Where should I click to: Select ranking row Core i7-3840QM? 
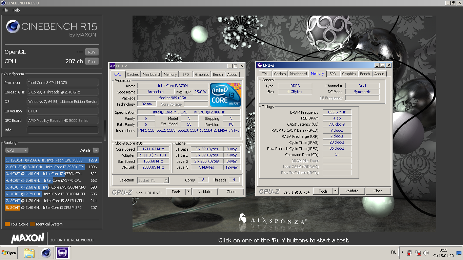52,194
